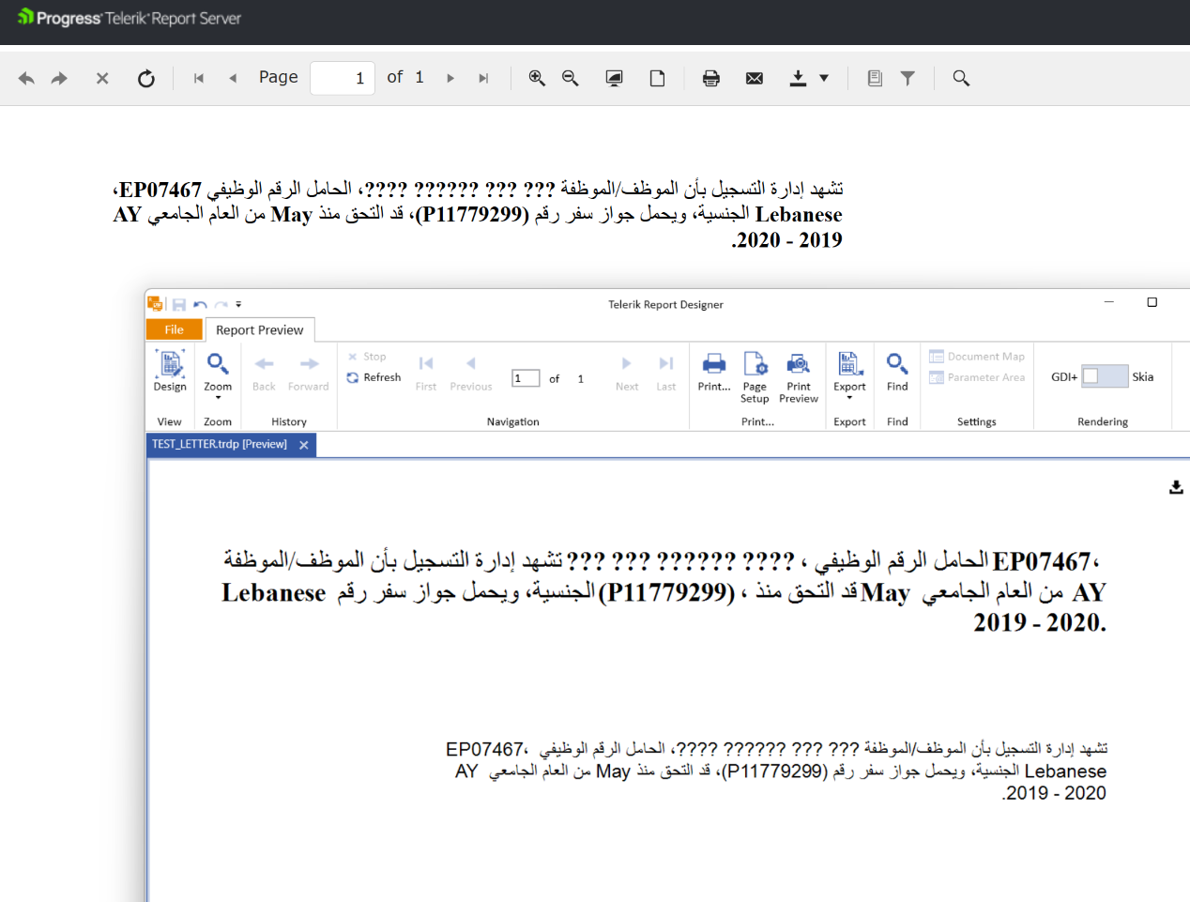Print the report using the printer icon
This screenshot has width=1190, height=902.
[x=710, y=78]
